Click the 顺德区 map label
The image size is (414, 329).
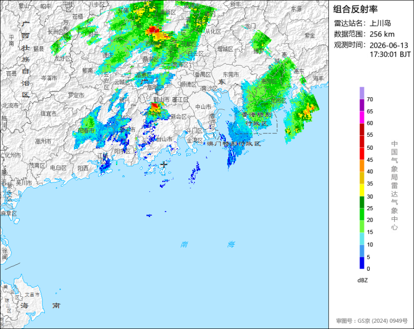tap(189, 84)
